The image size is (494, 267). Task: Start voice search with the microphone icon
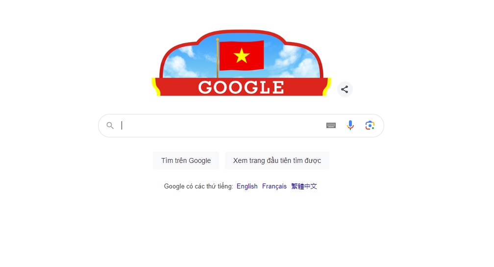350,125
